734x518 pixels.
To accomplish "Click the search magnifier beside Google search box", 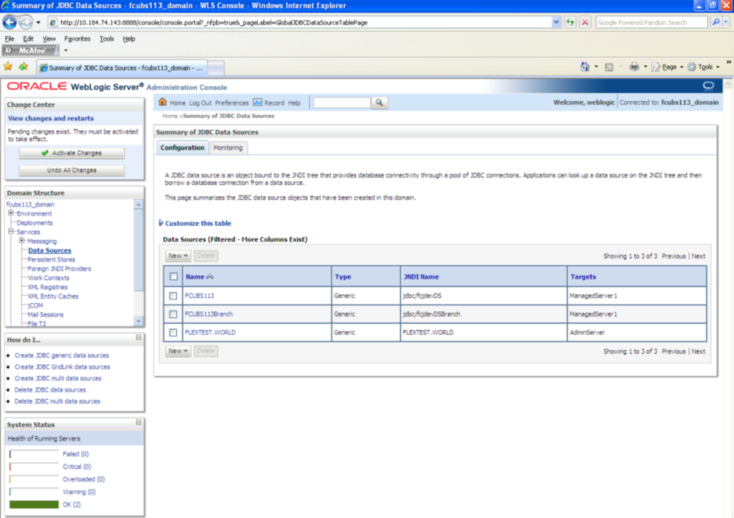I will tap(715, 22).
